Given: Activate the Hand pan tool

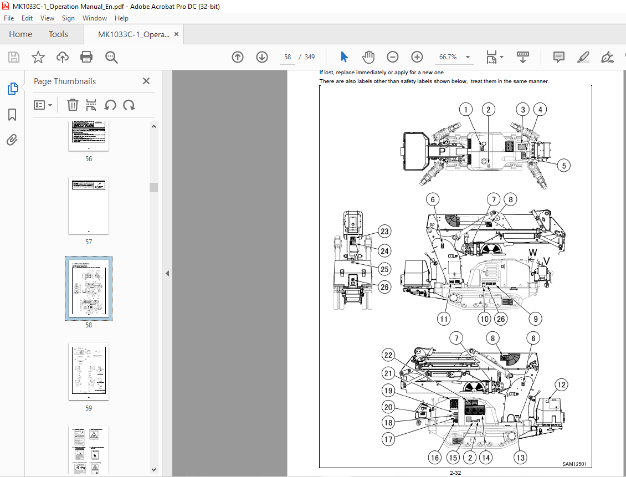Looking at the screenshot, I should [368, 57].
